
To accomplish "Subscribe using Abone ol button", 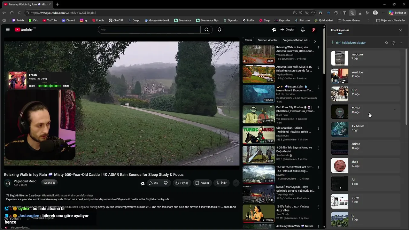I will click(49, 183).
